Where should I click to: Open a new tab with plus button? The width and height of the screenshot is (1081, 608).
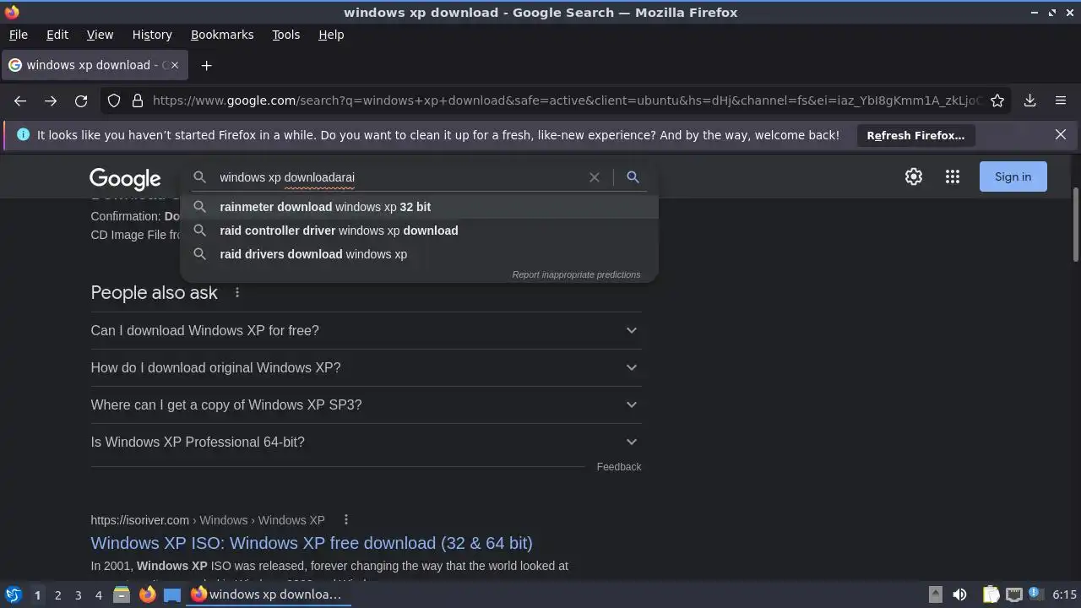206,65
